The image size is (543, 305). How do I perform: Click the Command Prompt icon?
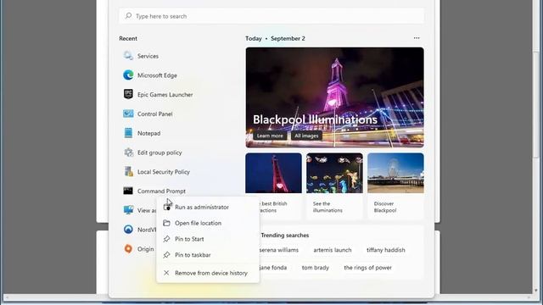point(128,191)
